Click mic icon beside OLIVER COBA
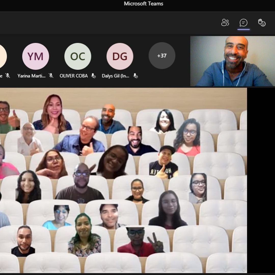275x275 pixels. pos(93,76)
